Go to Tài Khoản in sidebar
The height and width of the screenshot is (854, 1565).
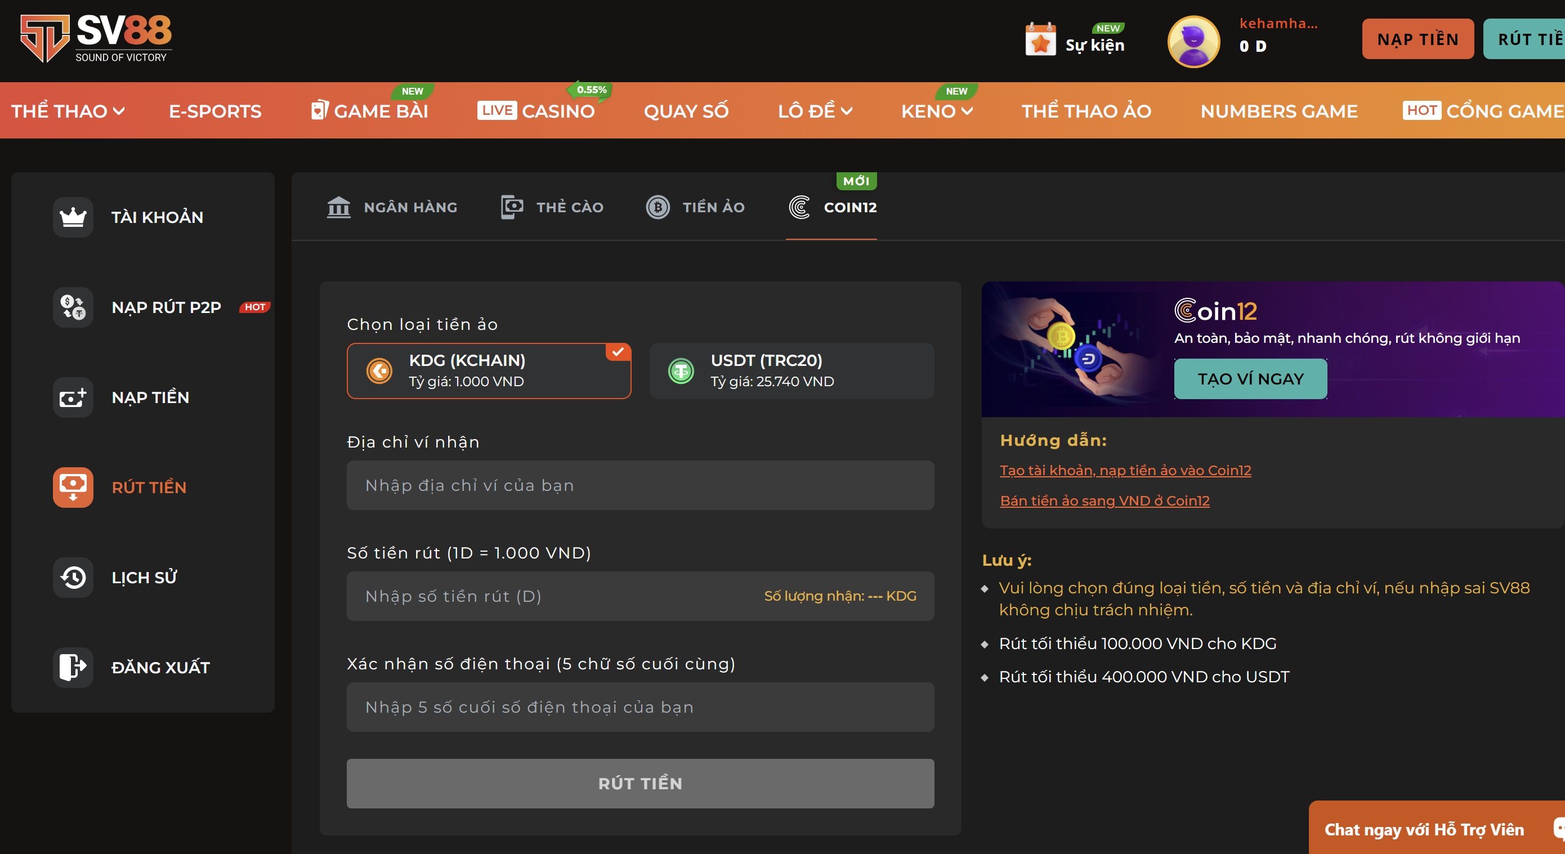(157, 217)
